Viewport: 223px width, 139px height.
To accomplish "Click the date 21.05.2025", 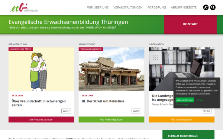I will pos(17,96).
